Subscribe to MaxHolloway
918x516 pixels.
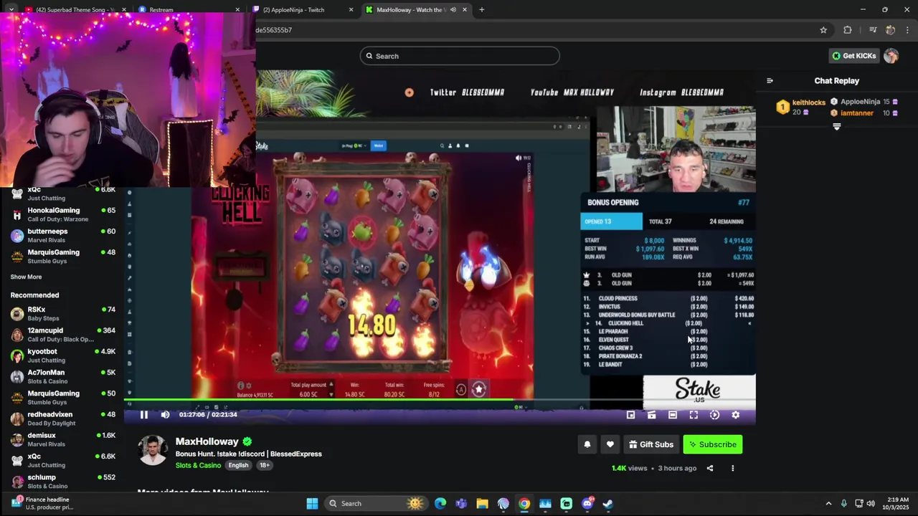713,444
